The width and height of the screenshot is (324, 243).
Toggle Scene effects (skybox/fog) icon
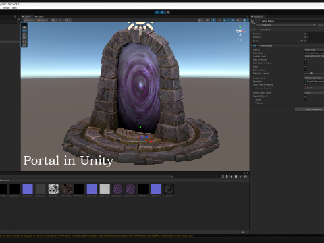pos(225,20)
